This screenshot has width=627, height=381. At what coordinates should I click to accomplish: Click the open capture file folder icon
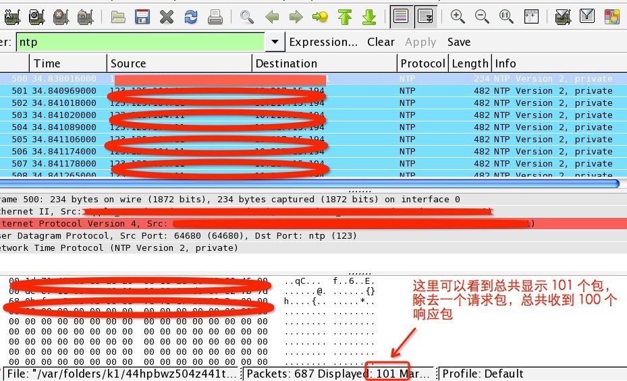pos(119,17)
